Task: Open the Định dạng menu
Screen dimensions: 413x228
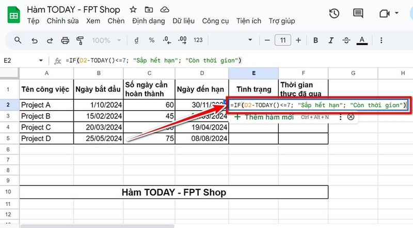Action: pos(149,21)
